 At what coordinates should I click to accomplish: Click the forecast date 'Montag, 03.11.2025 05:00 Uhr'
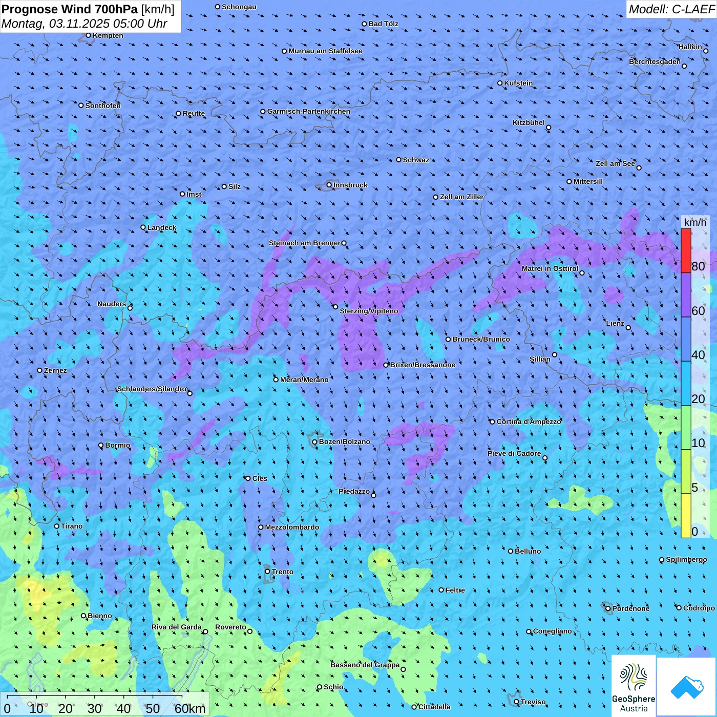point(85,24)
